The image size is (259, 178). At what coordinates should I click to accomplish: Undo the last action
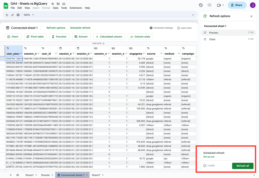click(7, 15)
